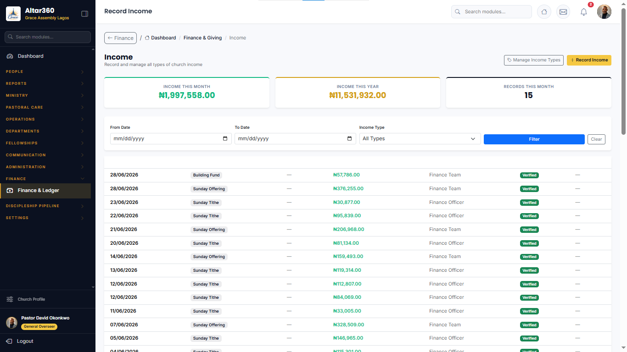
Task: Open user profile avatar in header
Action: tap(604, 12)
